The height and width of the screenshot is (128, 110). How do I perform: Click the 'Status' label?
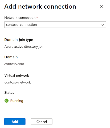[9, 93]
